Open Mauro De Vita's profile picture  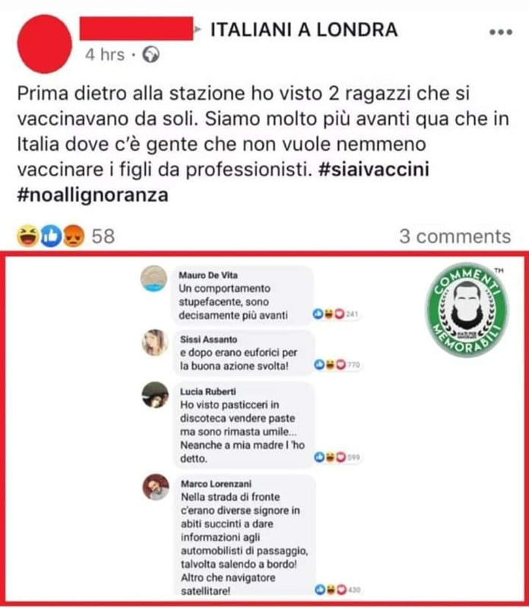tap(154, 278)
